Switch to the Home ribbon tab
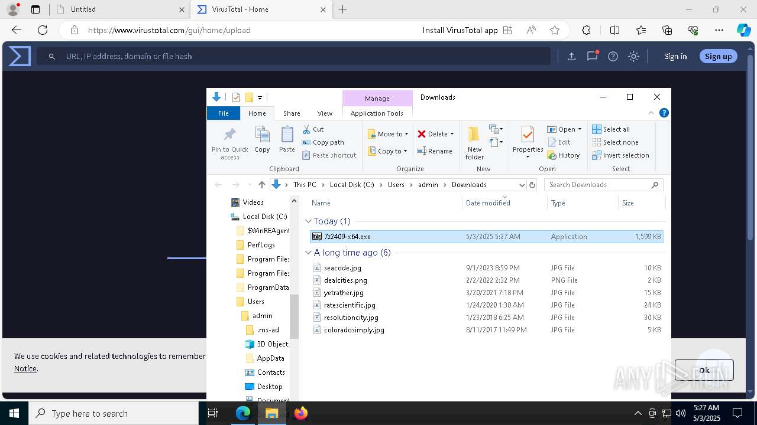757x425 pixels. [x=257, y=113]
